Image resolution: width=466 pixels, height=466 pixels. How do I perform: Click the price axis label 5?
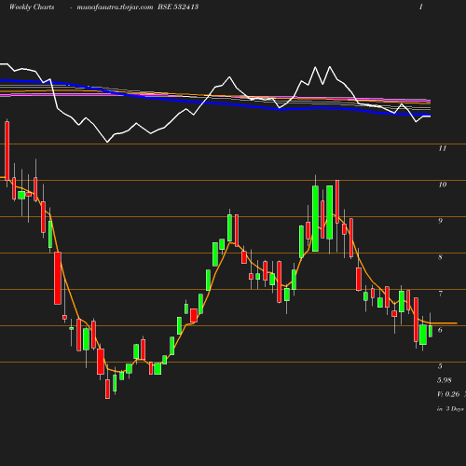(x=440, y=366)
